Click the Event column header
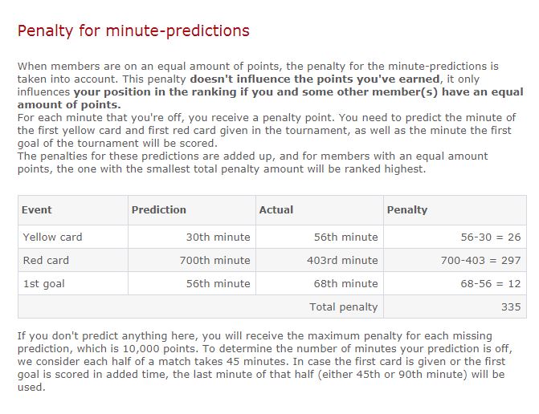The height and width of the screenshot is (414, 539). pyautogui.click(x=73, y=210)
